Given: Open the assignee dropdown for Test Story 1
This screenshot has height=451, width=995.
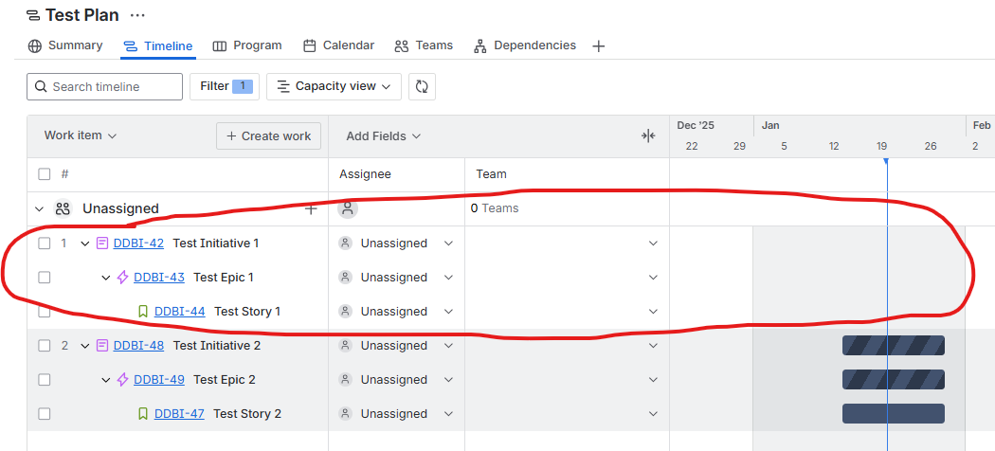Looking at the screenshot, I should pos(448,312).
